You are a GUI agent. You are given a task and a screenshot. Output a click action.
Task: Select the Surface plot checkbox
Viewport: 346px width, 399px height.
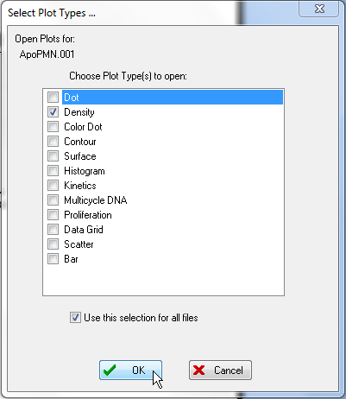53,156
